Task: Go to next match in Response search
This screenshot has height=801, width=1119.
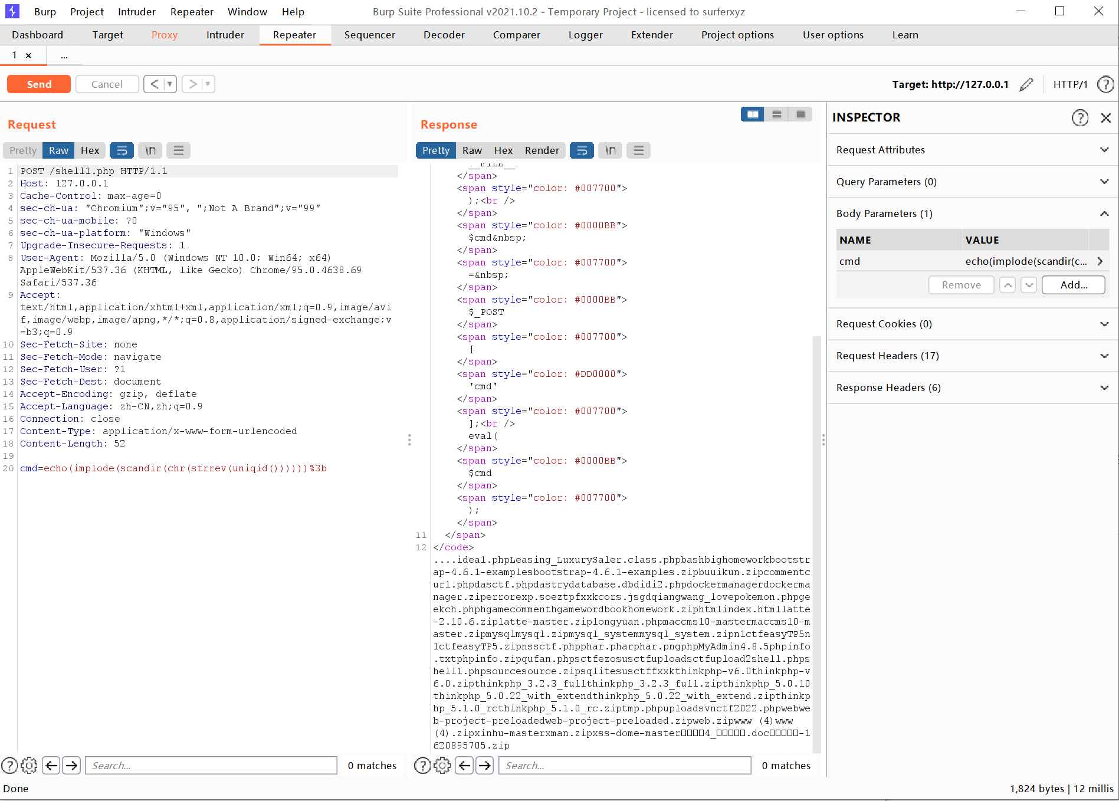Action: coord(485,766)
